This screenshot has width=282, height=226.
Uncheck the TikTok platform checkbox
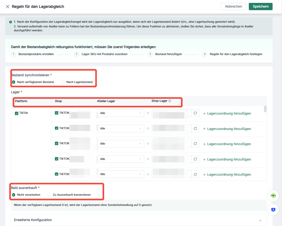point(16,113)
